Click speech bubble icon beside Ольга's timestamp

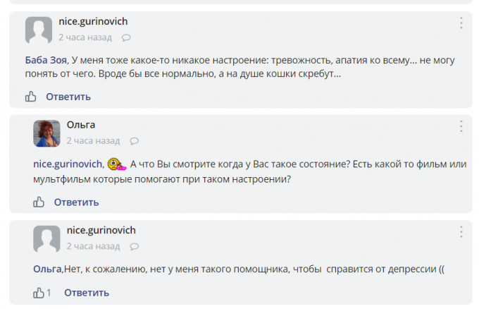tap(135, 141)
